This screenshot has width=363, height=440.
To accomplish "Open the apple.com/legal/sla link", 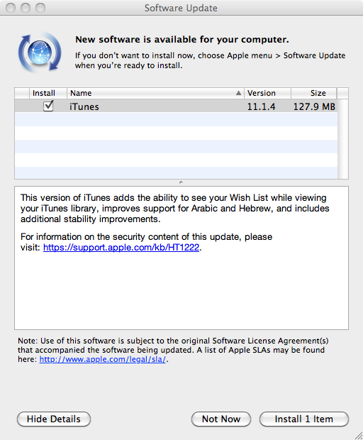I will (x=103, y=359).
